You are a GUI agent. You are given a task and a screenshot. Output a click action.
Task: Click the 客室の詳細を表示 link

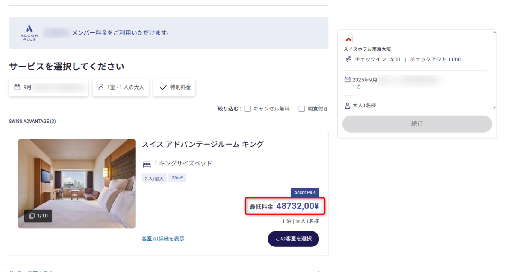[163, 239]
